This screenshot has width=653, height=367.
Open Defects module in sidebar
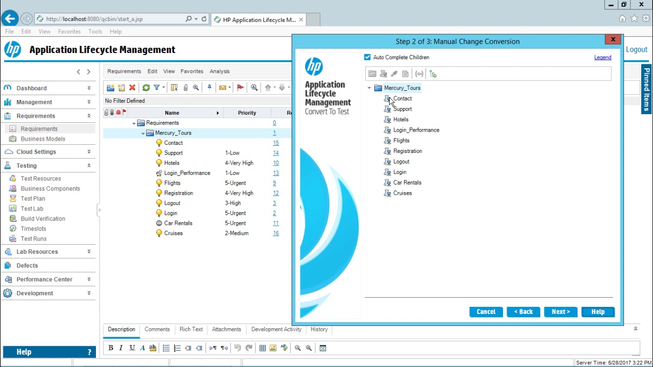point(27,266)
